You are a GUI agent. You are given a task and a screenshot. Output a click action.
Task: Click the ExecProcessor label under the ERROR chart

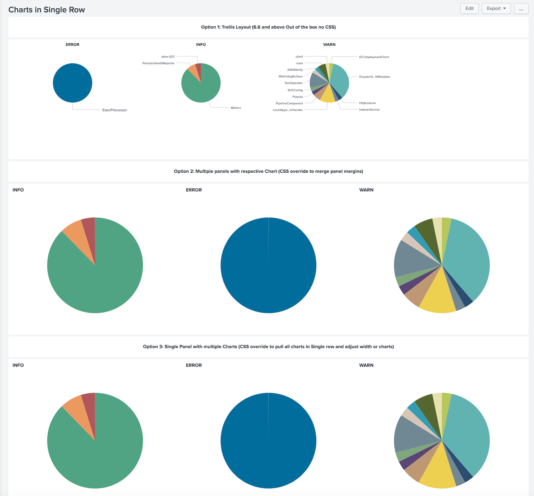[x=114, y=110]
